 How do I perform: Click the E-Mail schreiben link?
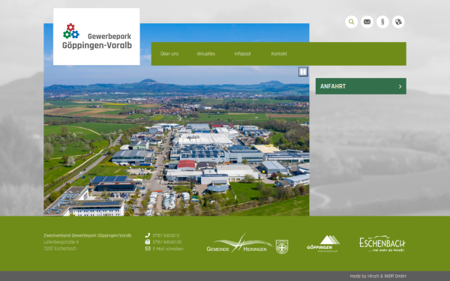point(168,249)
